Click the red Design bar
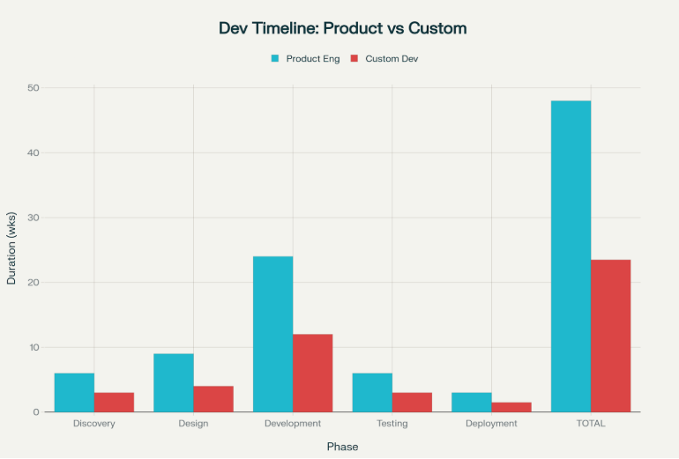The image size is (679, 459). click(x=213, y=399)
